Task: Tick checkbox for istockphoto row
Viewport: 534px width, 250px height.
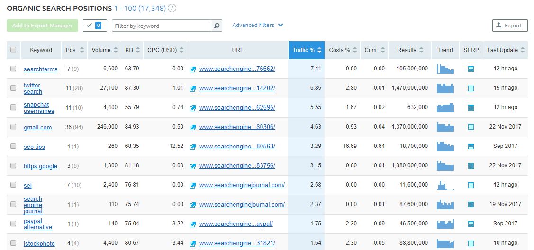Action: tap(13, 243)
